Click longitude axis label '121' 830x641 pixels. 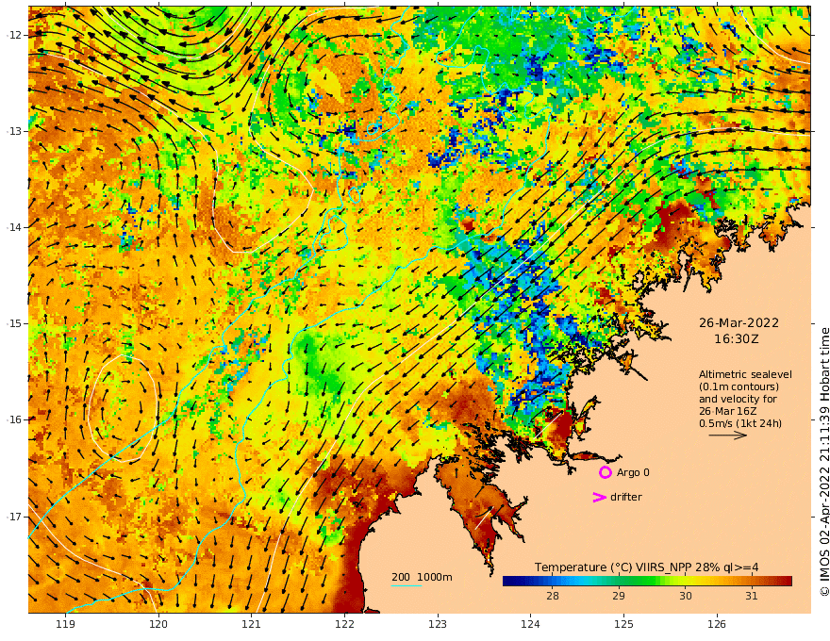click(252, 625)
